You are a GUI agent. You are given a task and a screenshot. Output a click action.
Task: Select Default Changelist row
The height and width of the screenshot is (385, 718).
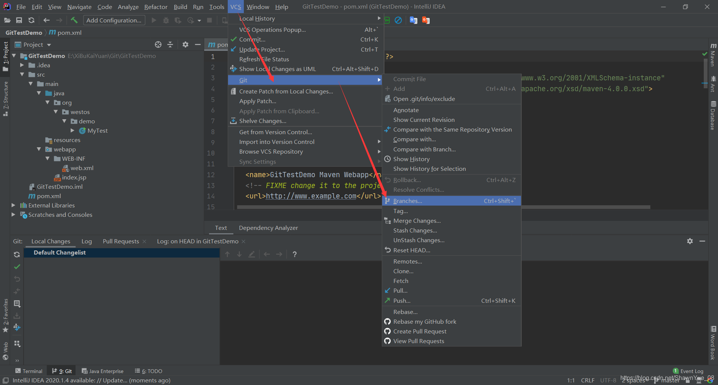(x=122, y=253)
